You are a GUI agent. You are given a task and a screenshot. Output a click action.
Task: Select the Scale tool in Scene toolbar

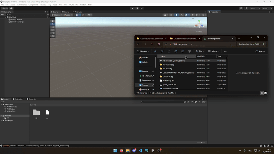click(x=53, y=30)
